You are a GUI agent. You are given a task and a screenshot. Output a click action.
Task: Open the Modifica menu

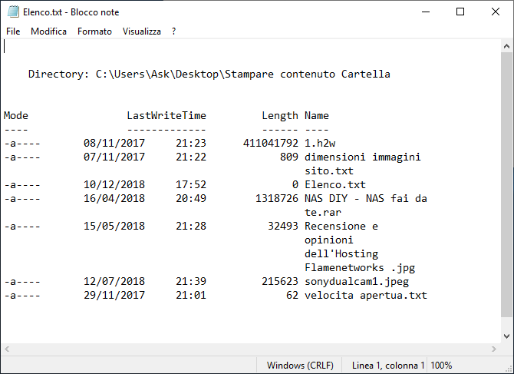click(48, 31)
